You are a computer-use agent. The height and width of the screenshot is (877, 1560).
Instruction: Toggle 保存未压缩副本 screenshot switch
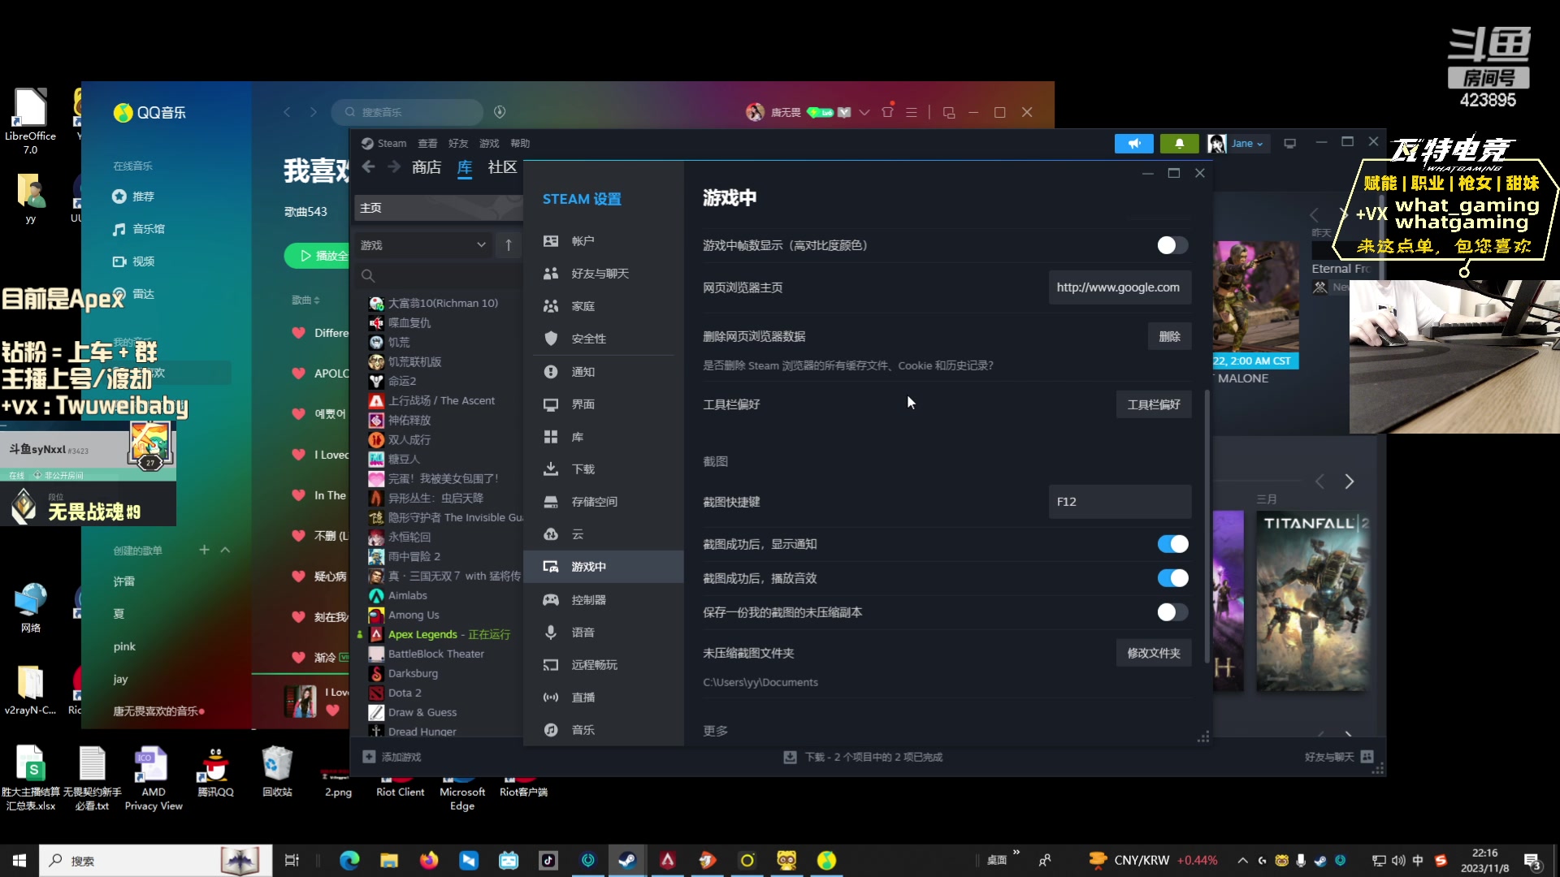pos(1172,612)
